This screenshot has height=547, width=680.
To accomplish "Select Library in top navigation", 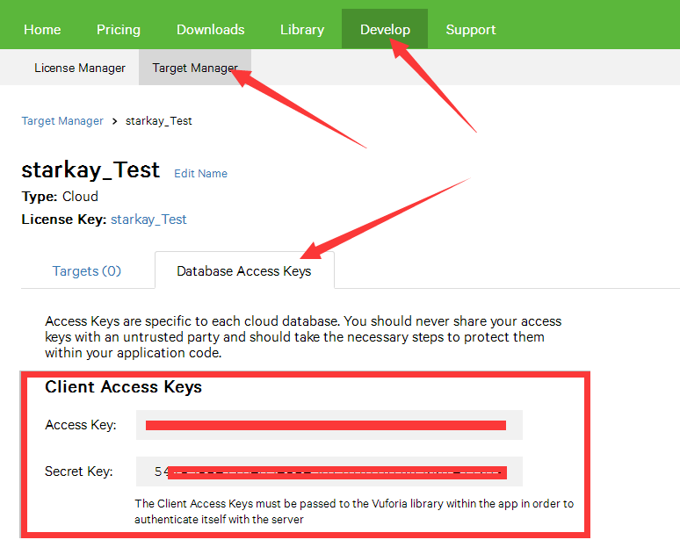I will [302, 30].
